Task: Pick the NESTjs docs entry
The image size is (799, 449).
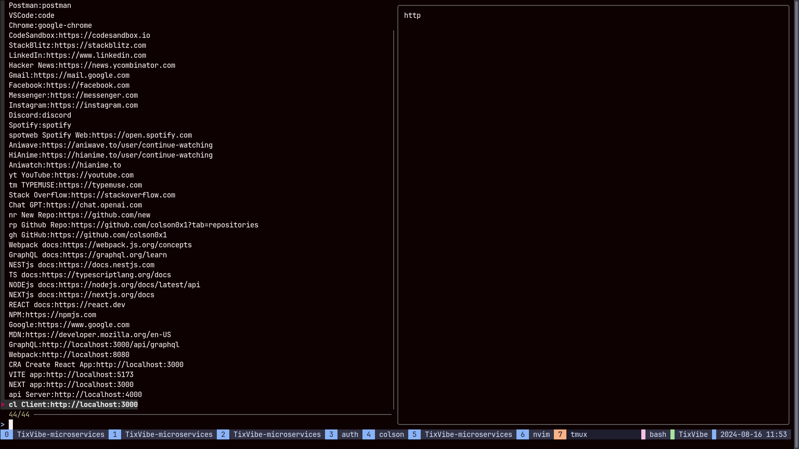Action: click(82, 265)
